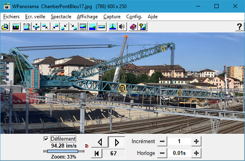Click the Incrément label
Screen dimensions: 245x161
point(143,142)
